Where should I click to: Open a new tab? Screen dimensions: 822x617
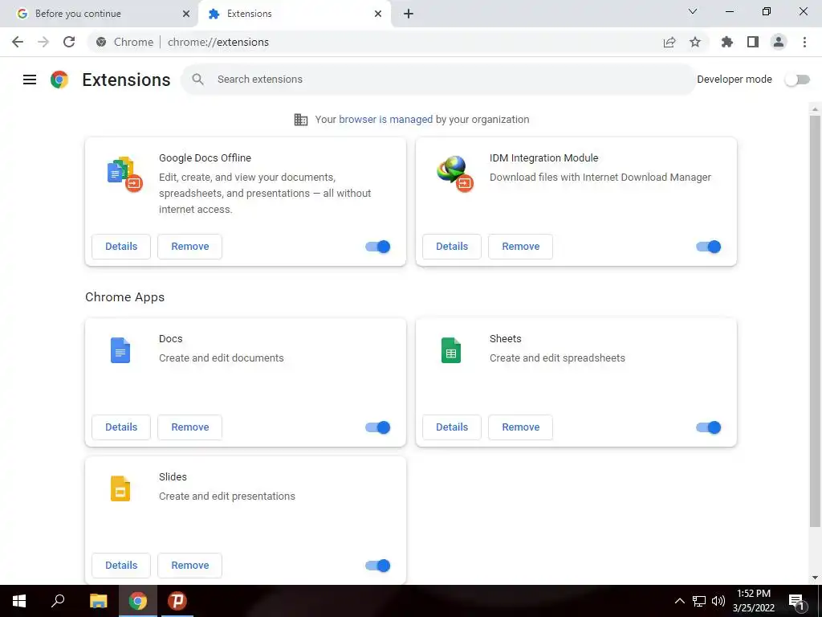[x=409, y=14]
